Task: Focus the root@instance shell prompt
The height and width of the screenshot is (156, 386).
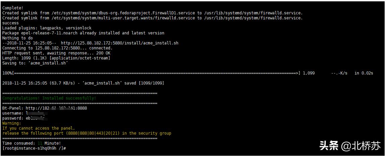Action: [34, 148]
